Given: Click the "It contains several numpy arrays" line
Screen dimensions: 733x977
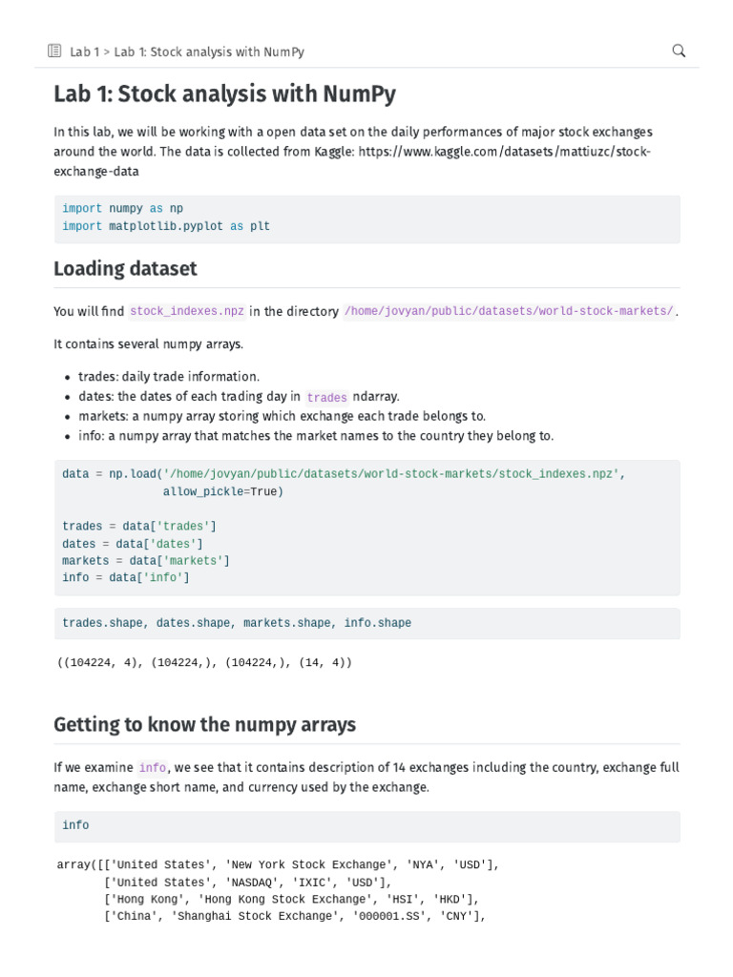Looking at the screenshot, I should [149, 343].
